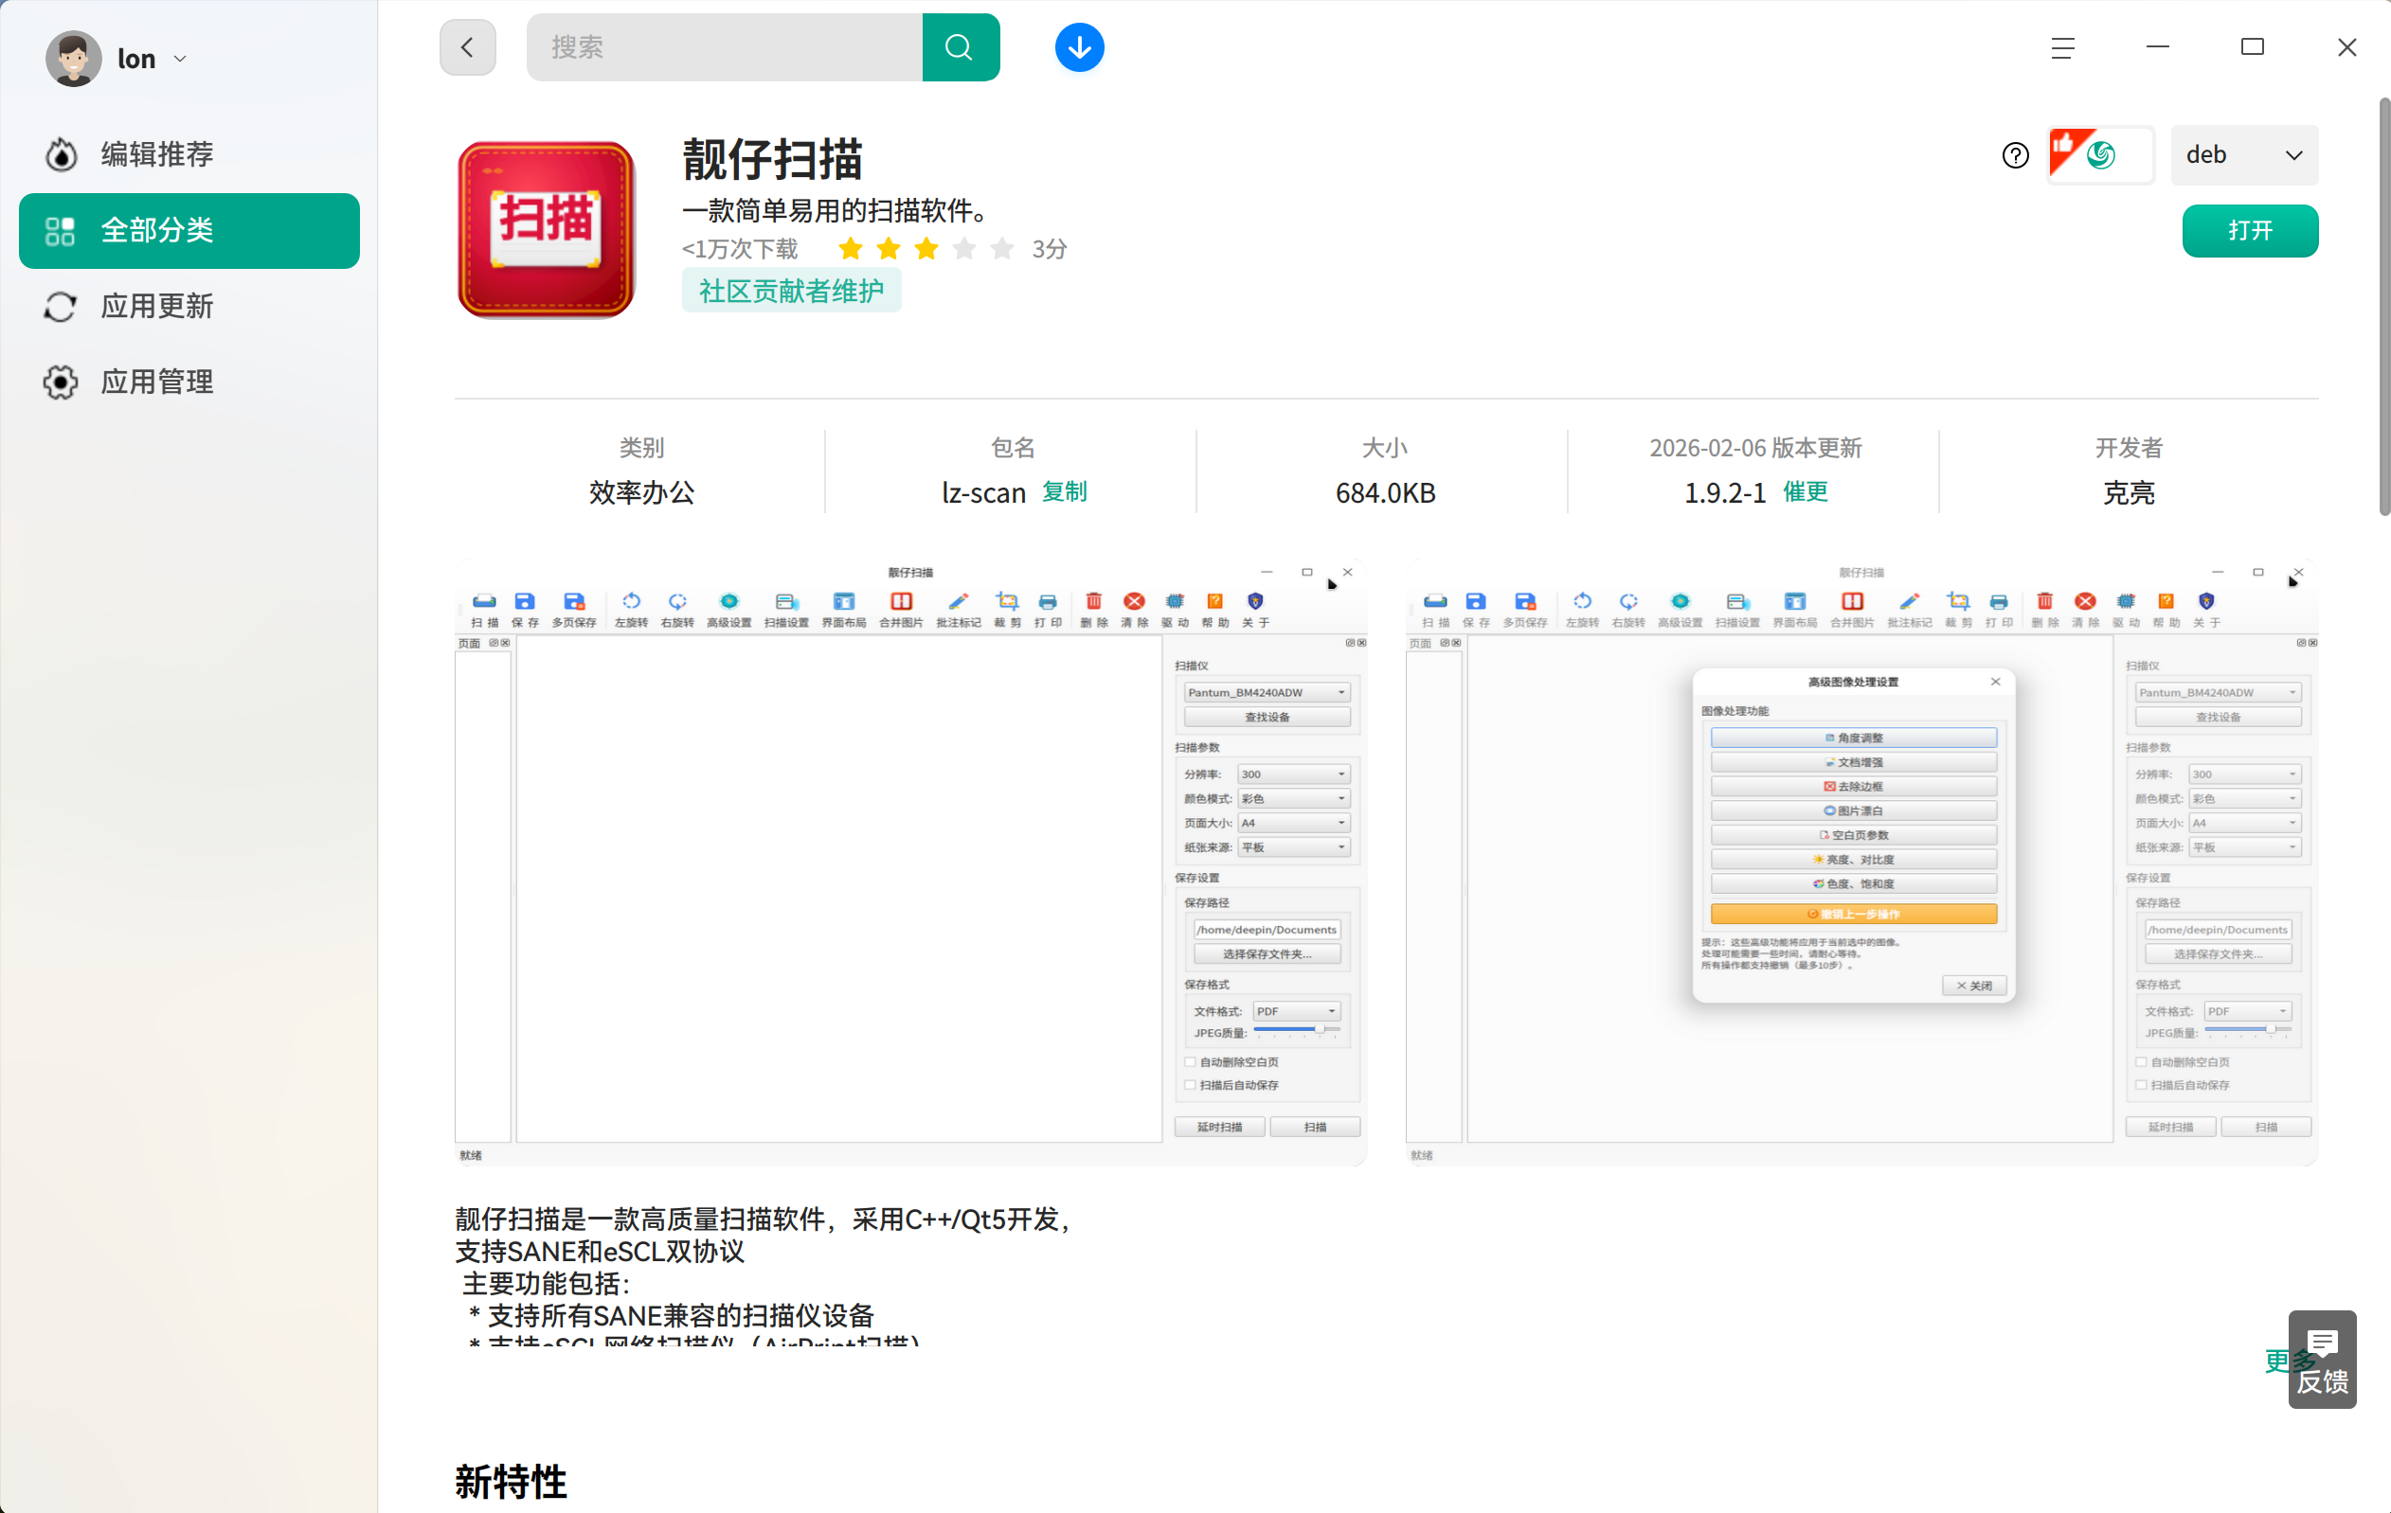Screen dimensions: 2391x1513
Task: Click 催更 to request an update
Action: (x=1805, y=491)
